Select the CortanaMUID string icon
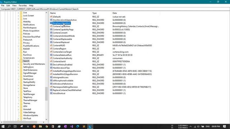The image size is (230, 129). click(x=51, y=46)
